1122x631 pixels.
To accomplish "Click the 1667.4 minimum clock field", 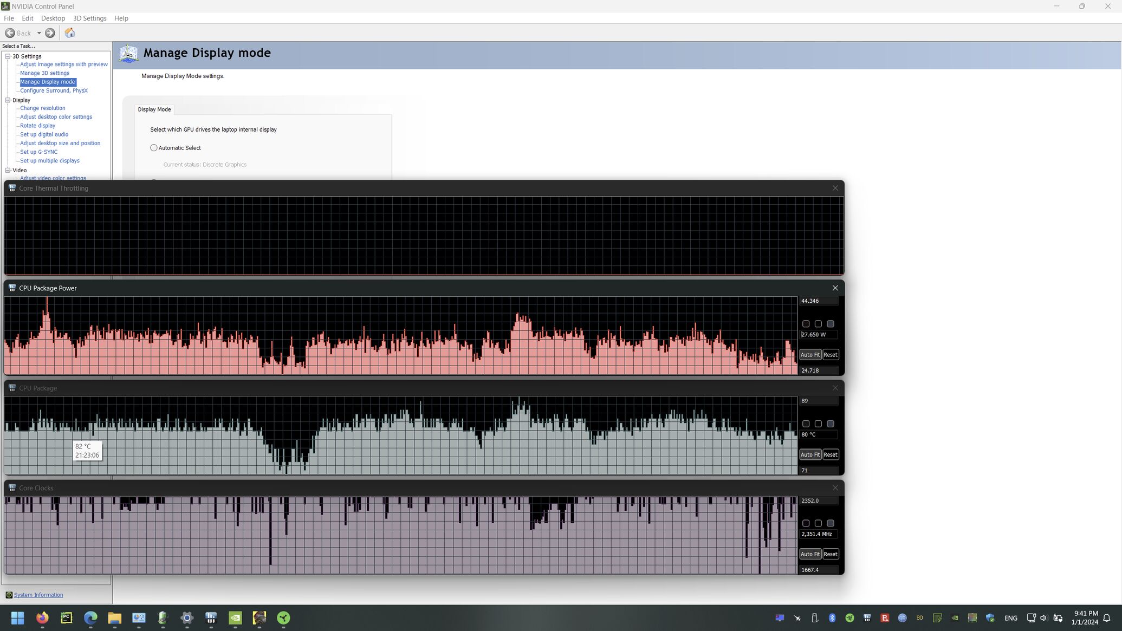I will pyautogui.click(x=819, y=570).
